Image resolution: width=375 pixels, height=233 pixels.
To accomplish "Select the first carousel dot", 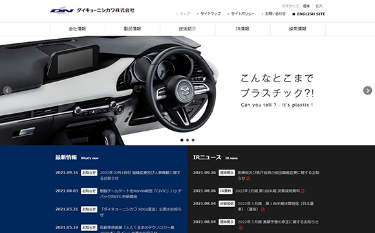I will tap(182, 140).
